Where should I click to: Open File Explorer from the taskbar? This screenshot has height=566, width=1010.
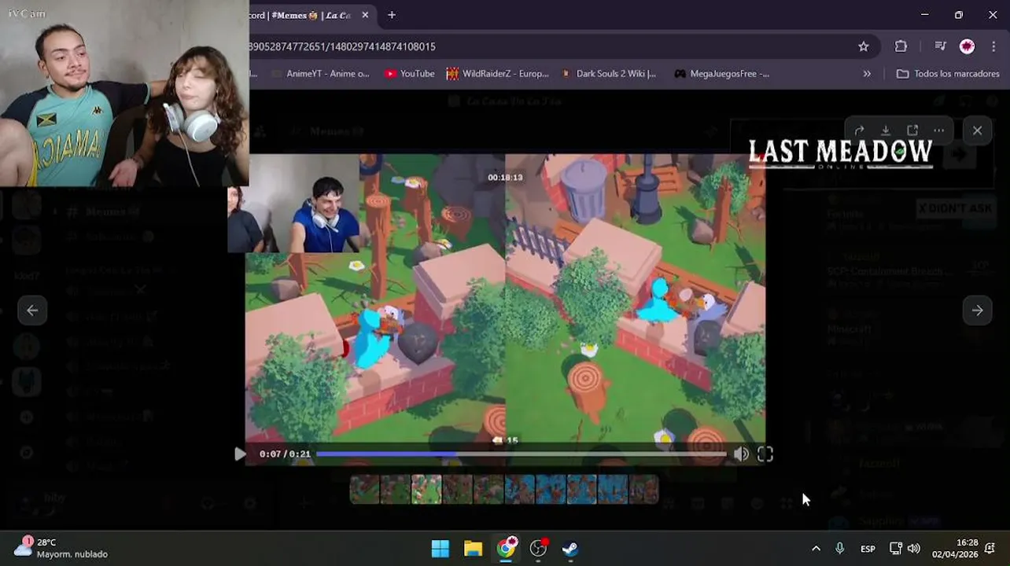coord(473,548)
